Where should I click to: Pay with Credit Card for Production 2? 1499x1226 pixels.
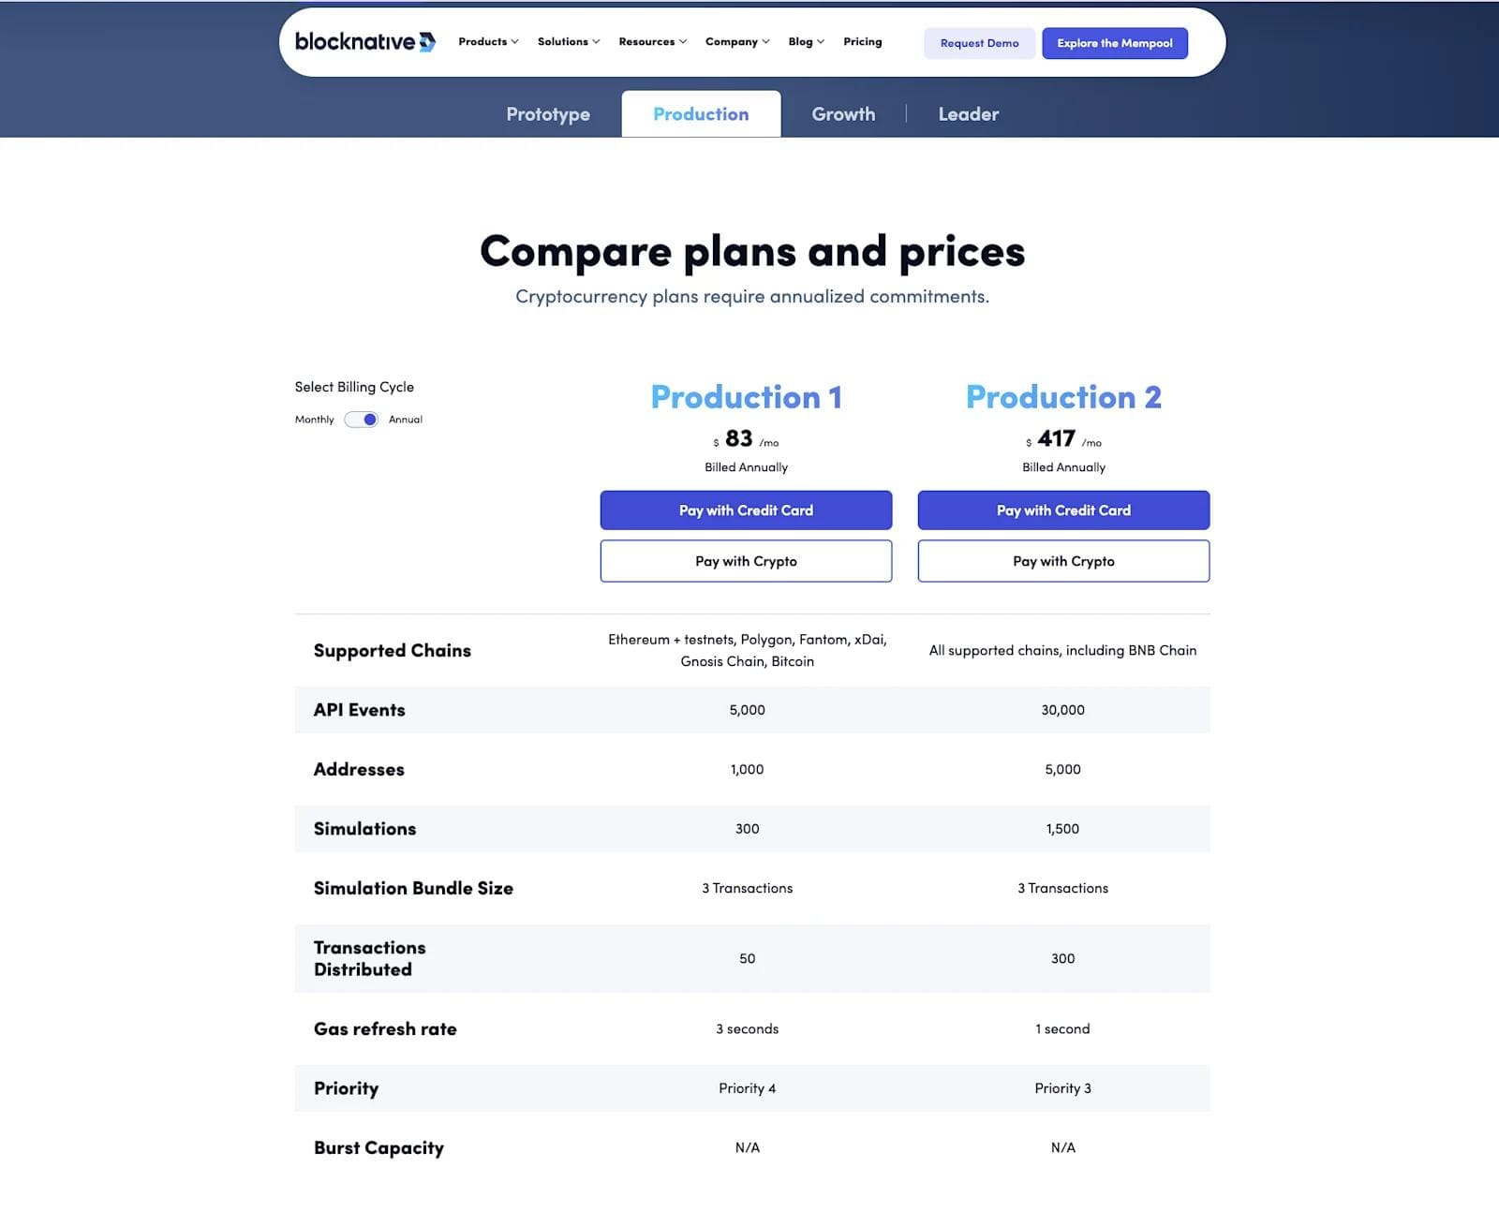1063,510
